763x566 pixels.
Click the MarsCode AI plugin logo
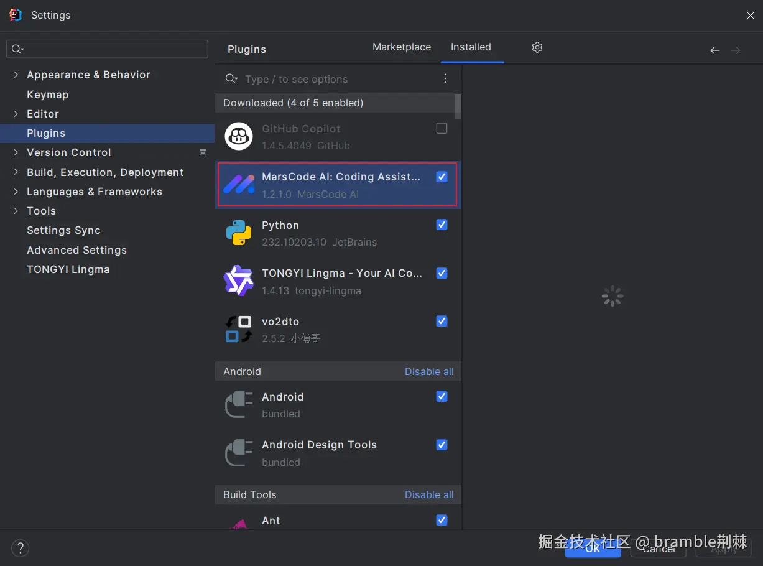239,185
